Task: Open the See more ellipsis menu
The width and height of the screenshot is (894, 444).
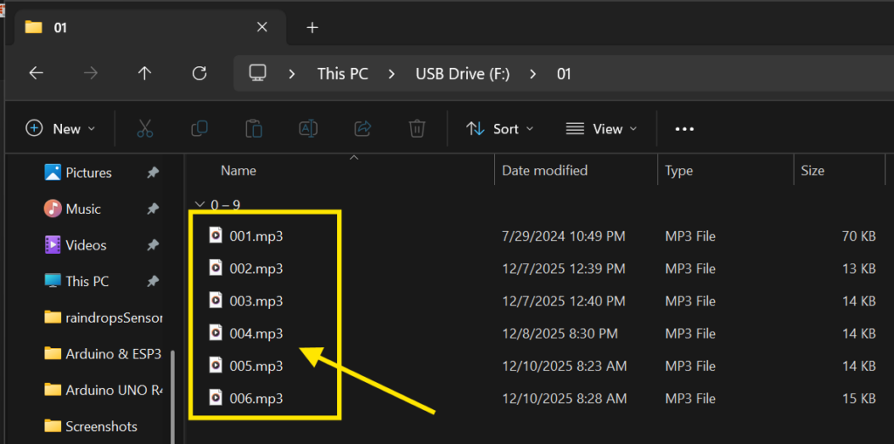Action: 684,128
